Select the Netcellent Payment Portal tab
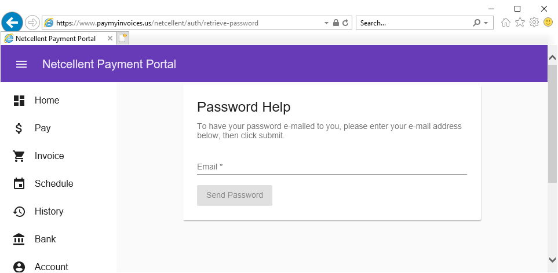The height and width of the screenshot is (273, 558). [x=55, y=39]
